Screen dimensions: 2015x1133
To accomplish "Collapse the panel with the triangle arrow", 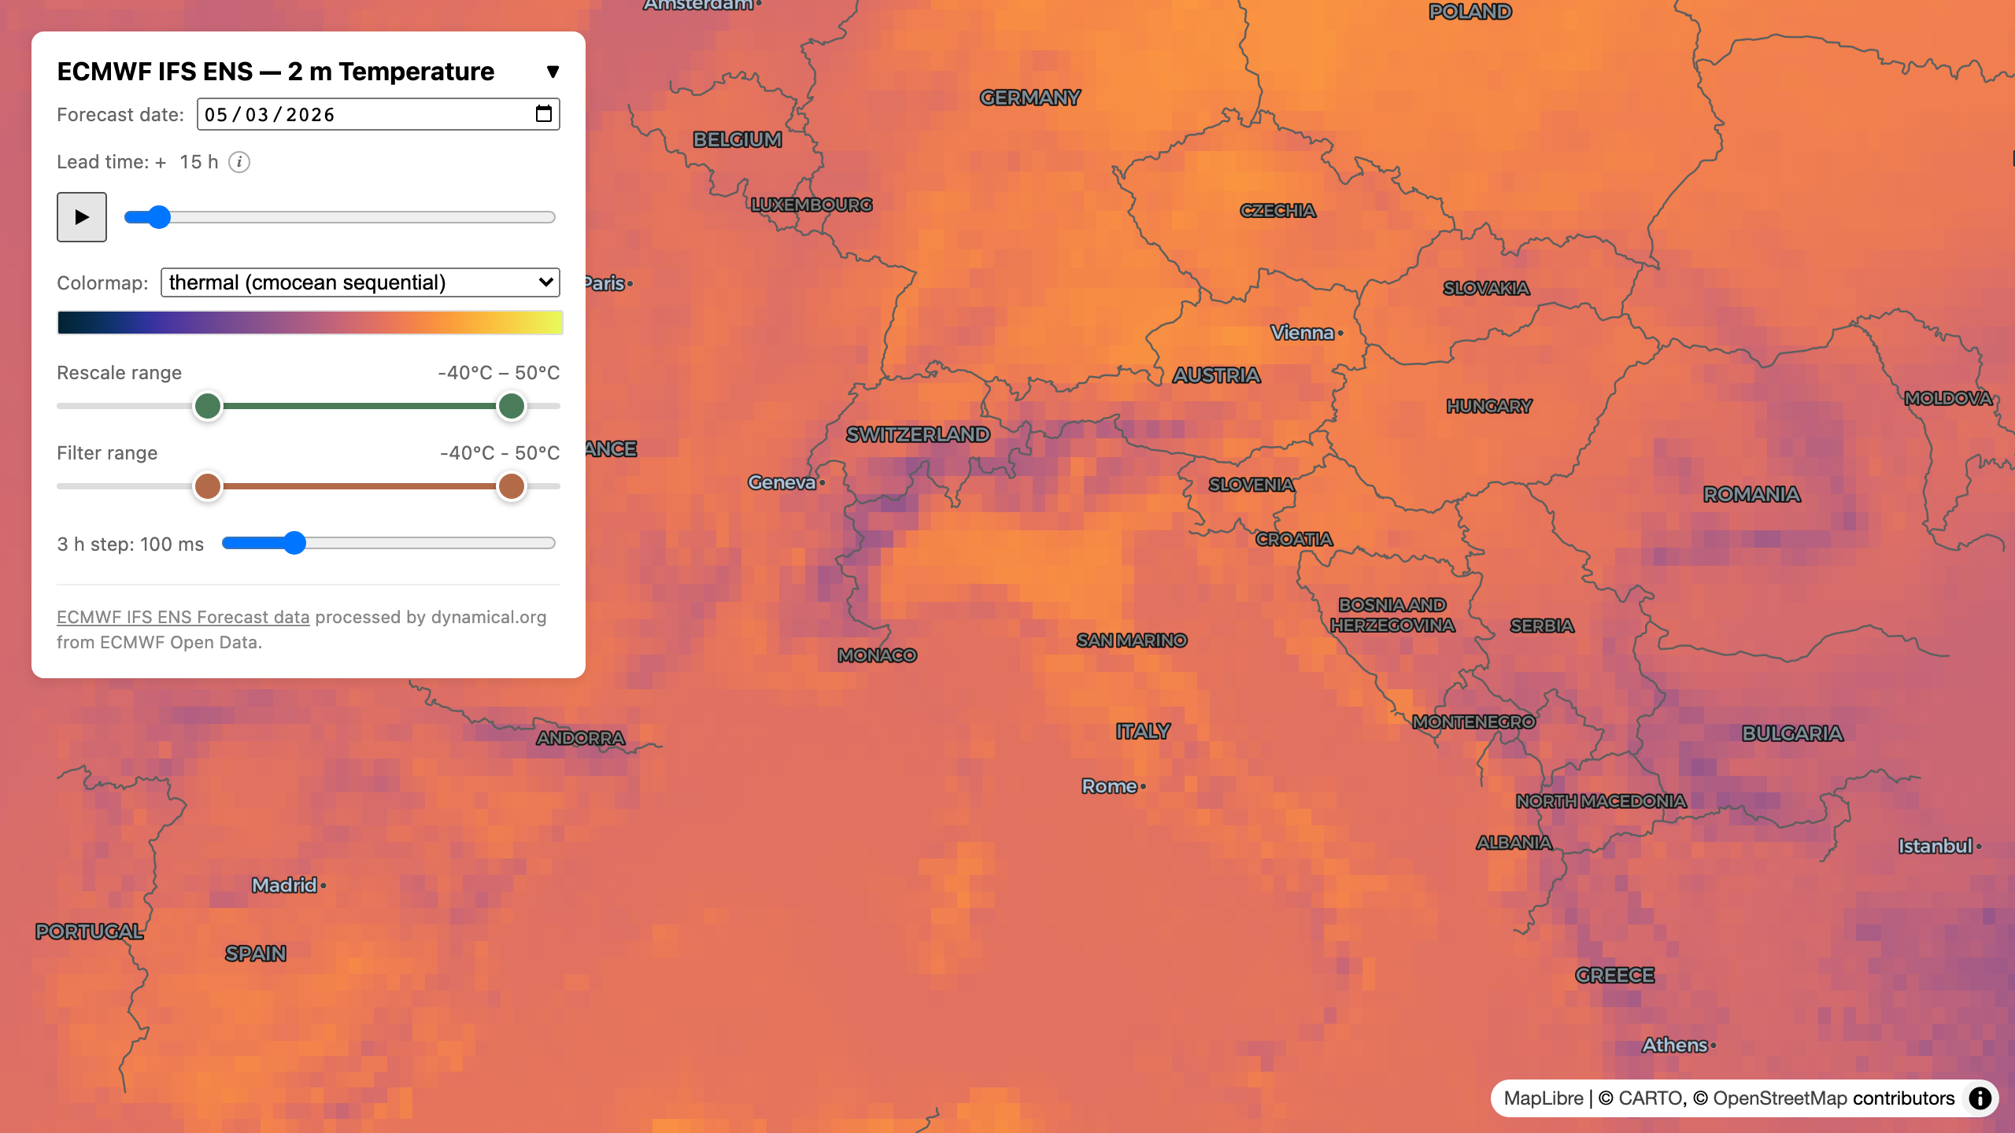I will click(553, 72).
